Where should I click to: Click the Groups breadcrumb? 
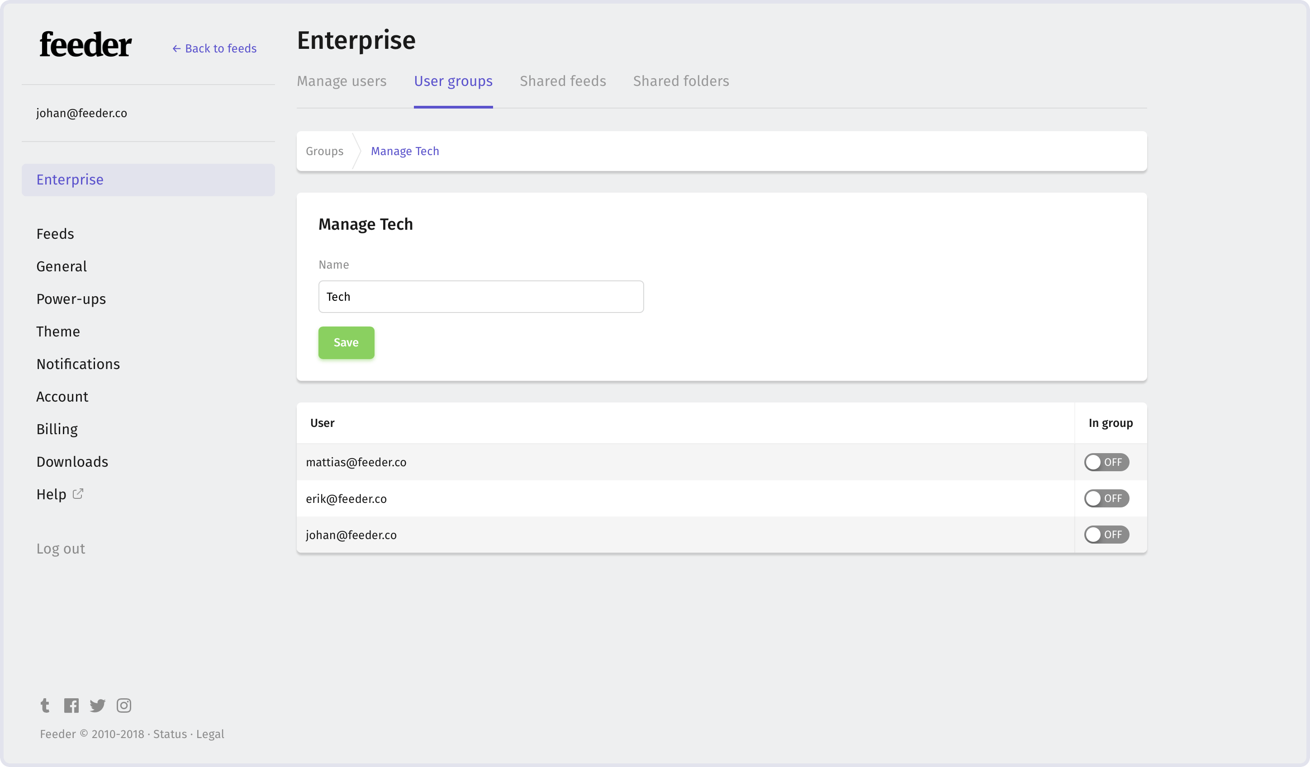point(324,151)
